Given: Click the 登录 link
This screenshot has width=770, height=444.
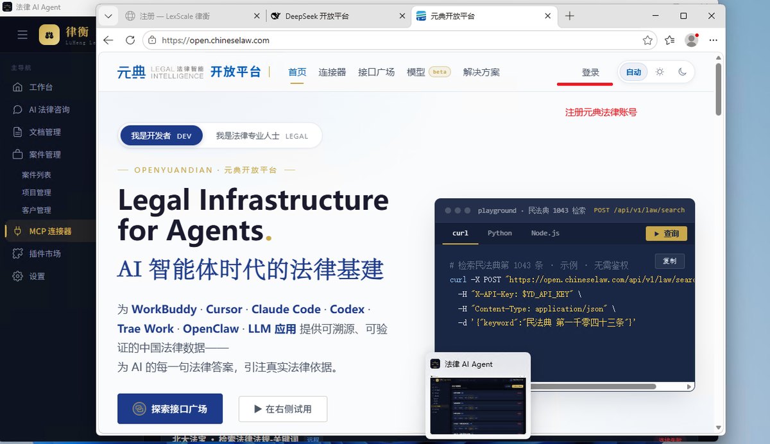Looking at the screenshot, I should tap(590, 73).
